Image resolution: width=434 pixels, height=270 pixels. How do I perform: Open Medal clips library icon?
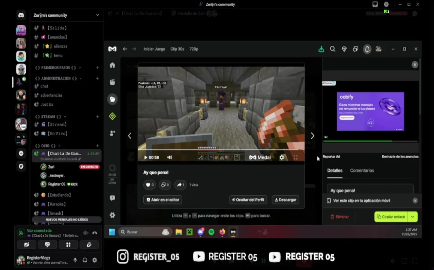tap(112, 82)
